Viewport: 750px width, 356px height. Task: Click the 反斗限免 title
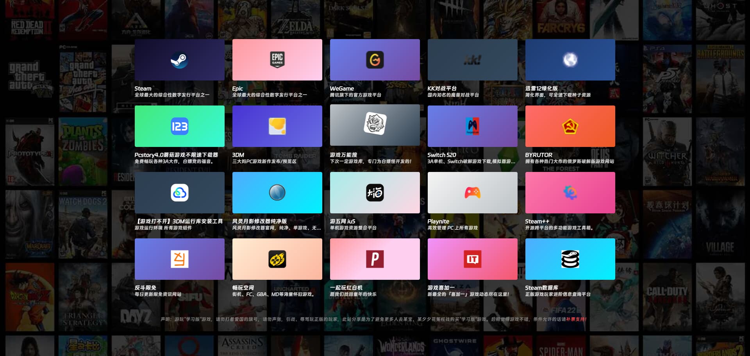145,288
